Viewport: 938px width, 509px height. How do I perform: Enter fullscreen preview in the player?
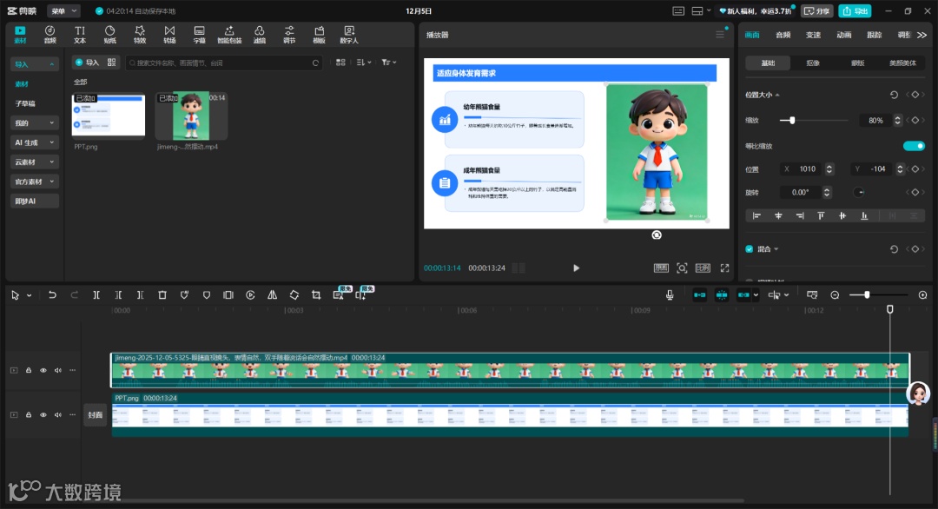pyautogui.click(x=724, y=268)
